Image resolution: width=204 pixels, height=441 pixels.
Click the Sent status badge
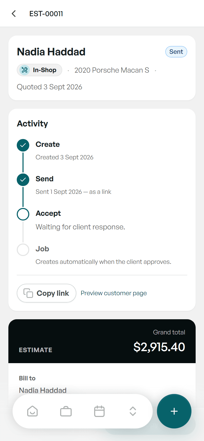176,52
